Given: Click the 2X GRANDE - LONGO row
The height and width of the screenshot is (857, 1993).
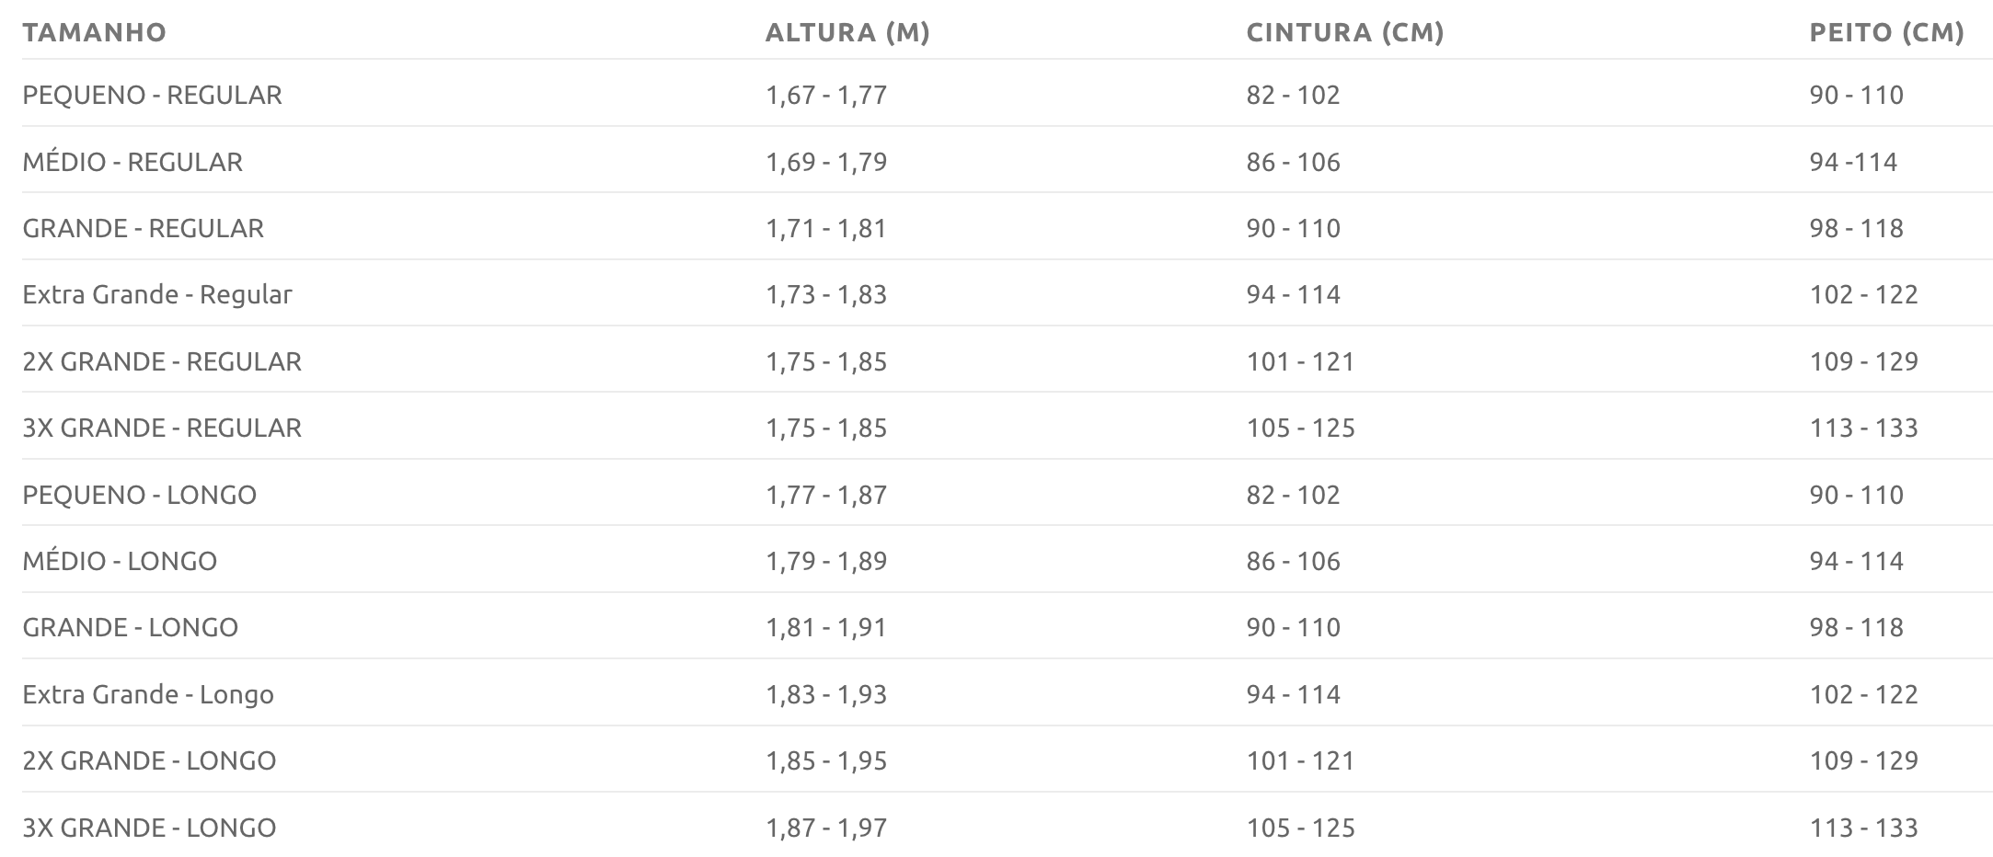Looking at the screenshot, I should pos(1008,760).
